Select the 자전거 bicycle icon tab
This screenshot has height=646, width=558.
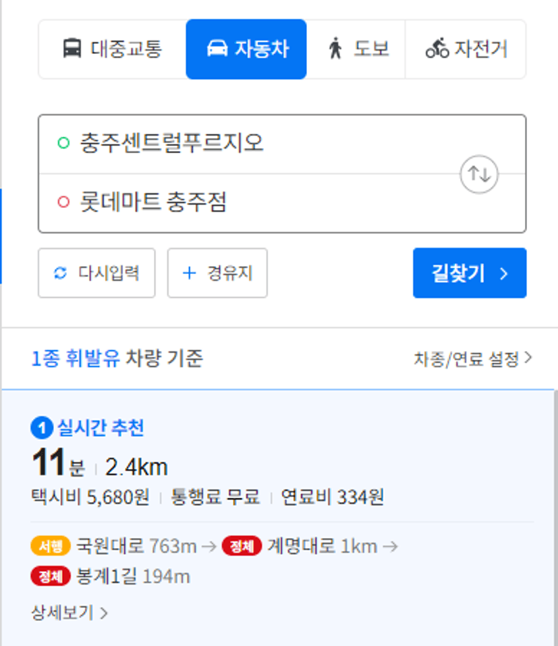pyautogui.click(x=466, y=49)
